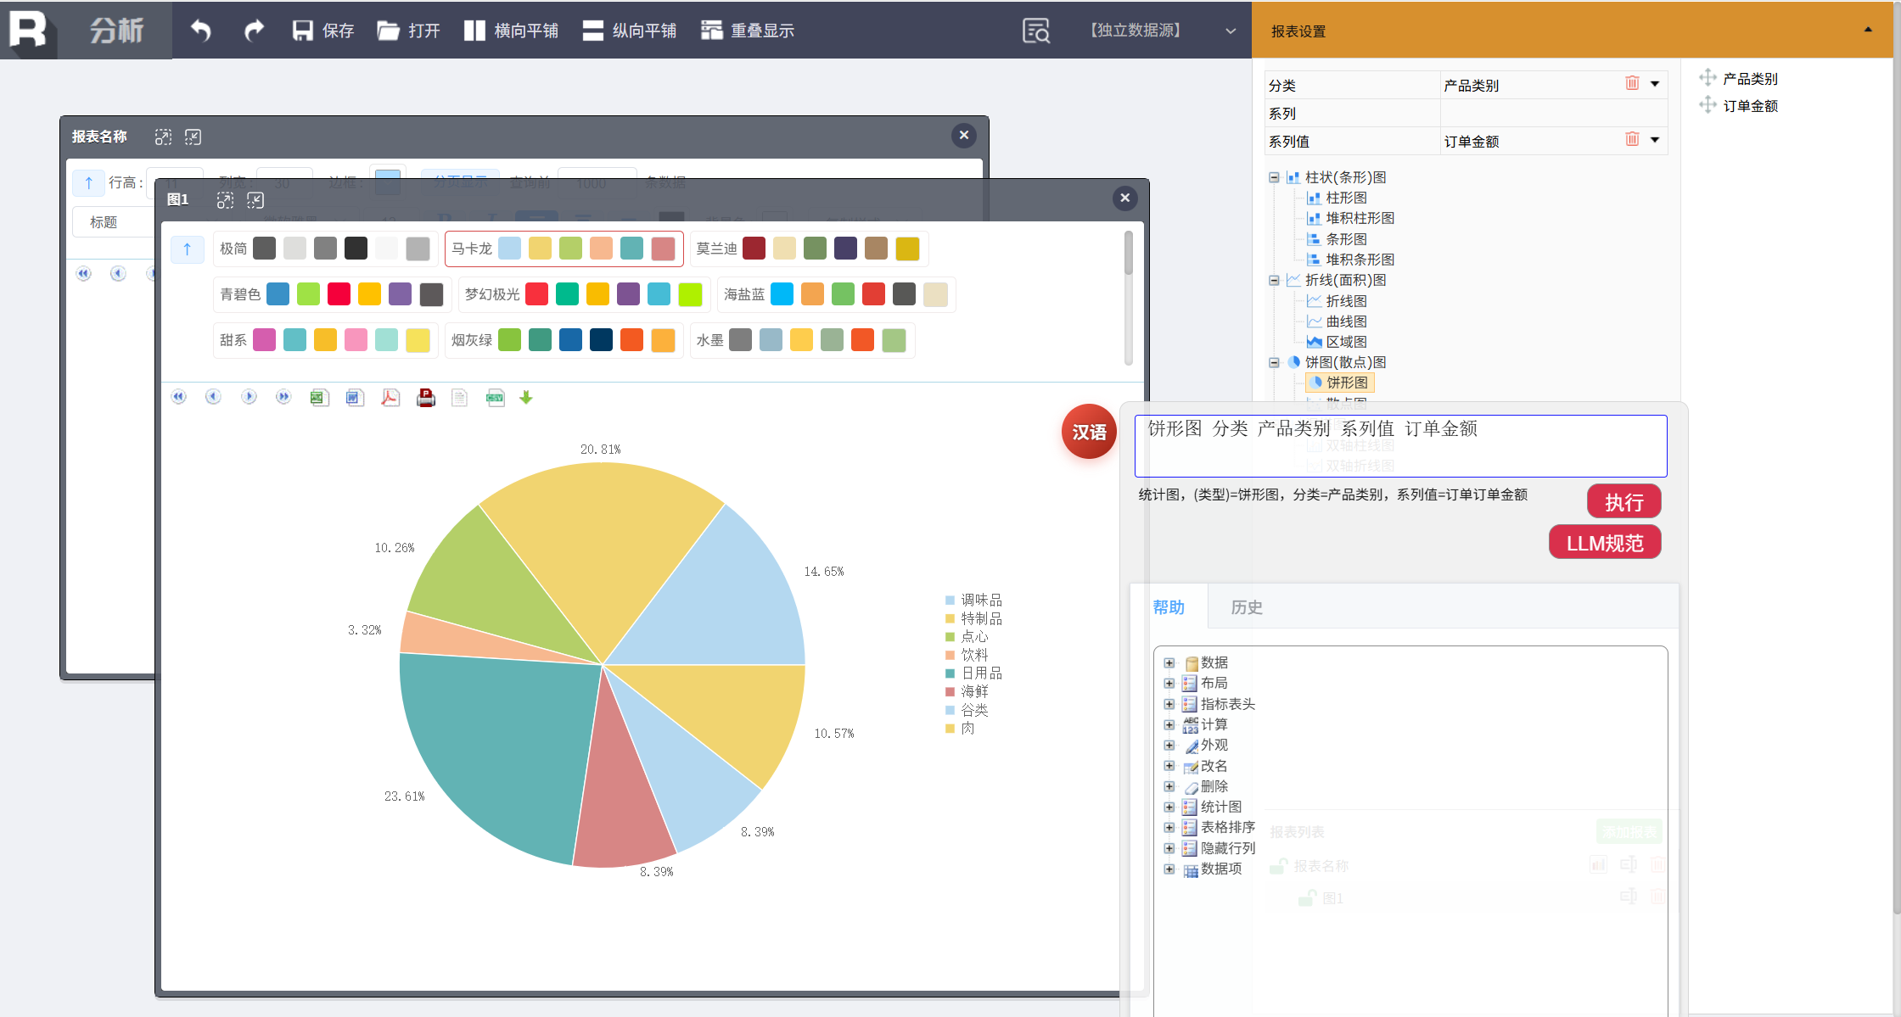Collapse the 柱状(条形)图 tree node
1901x1017 pixels.
[x=1274, y=177]
